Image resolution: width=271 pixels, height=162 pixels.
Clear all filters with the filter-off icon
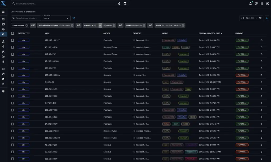click(x=74, y=18)
